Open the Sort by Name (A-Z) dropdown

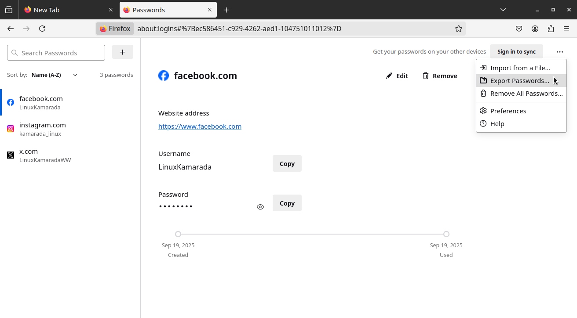tap(54, 75)
